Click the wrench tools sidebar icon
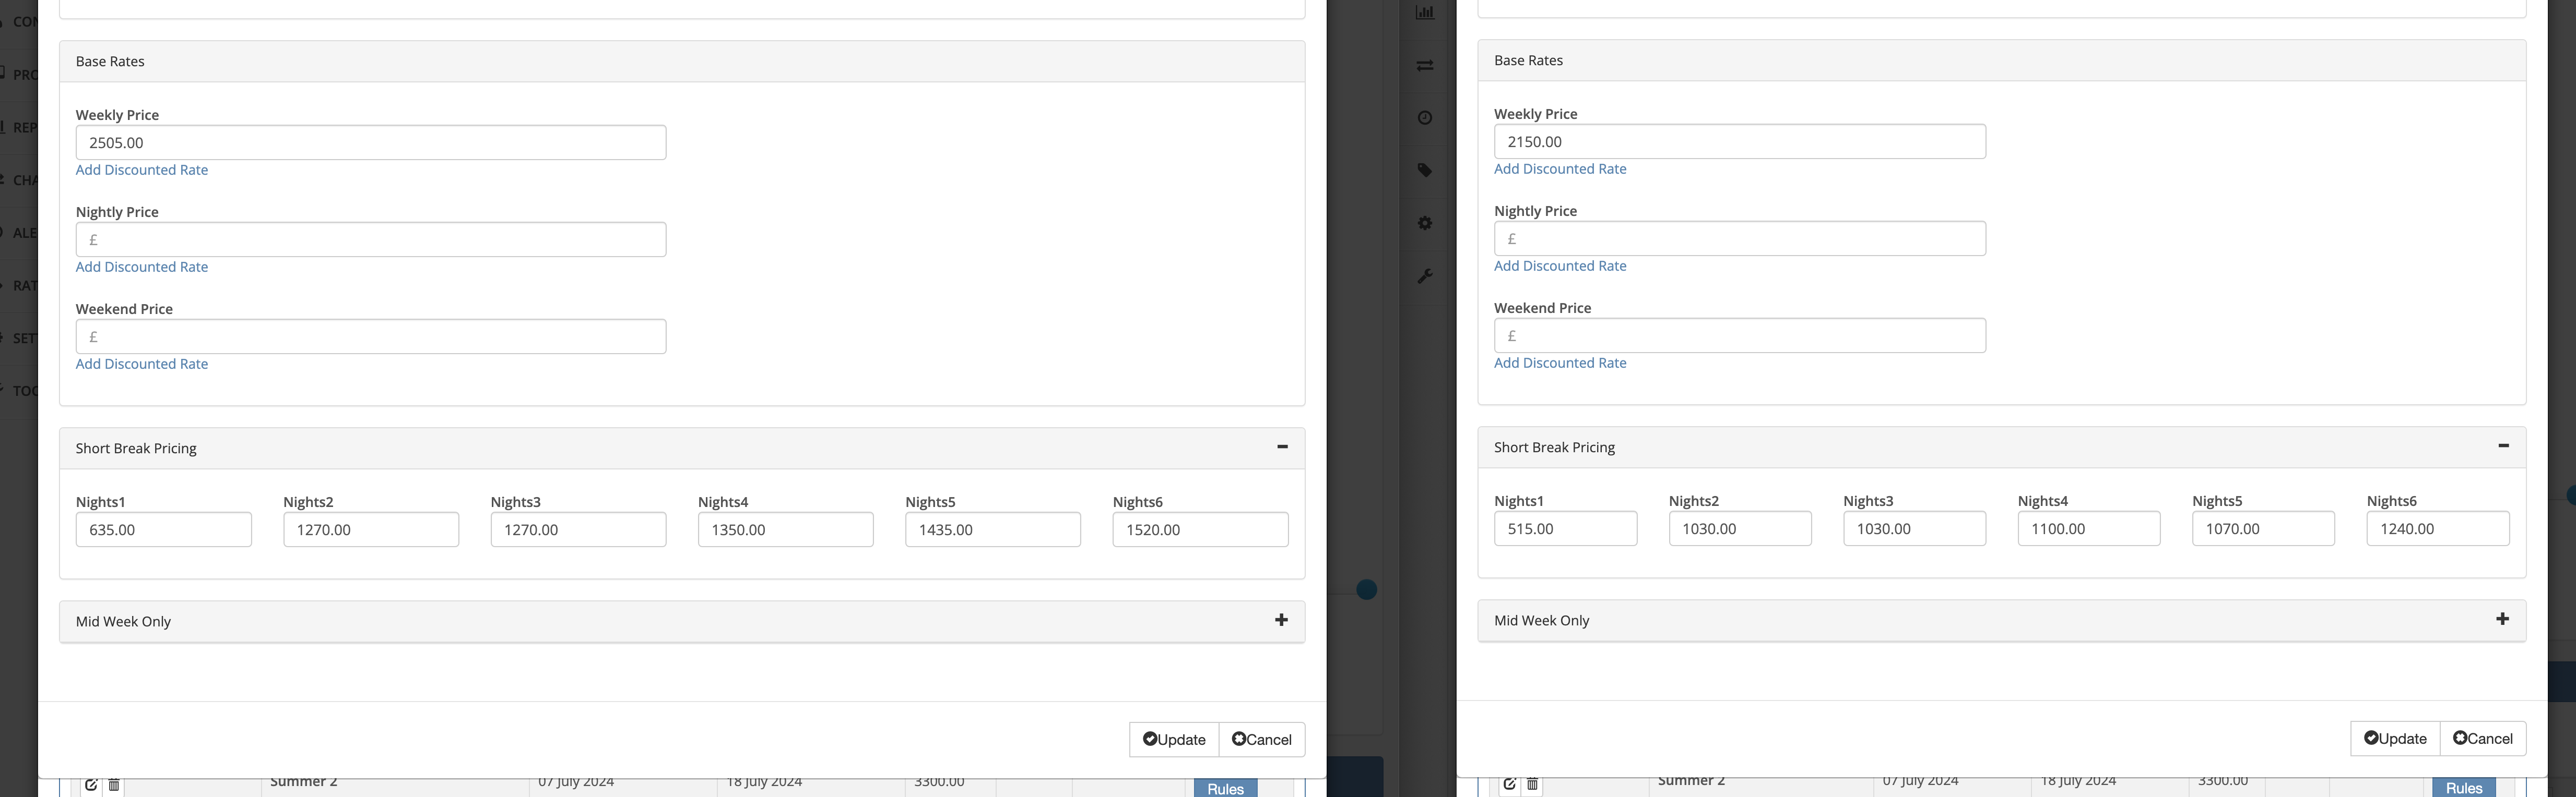The width and height of the screenshot is (2576, 797). (x=1425, y=276)
